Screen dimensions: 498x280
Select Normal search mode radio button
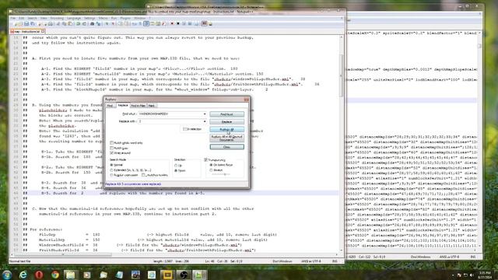click(111, 165)
